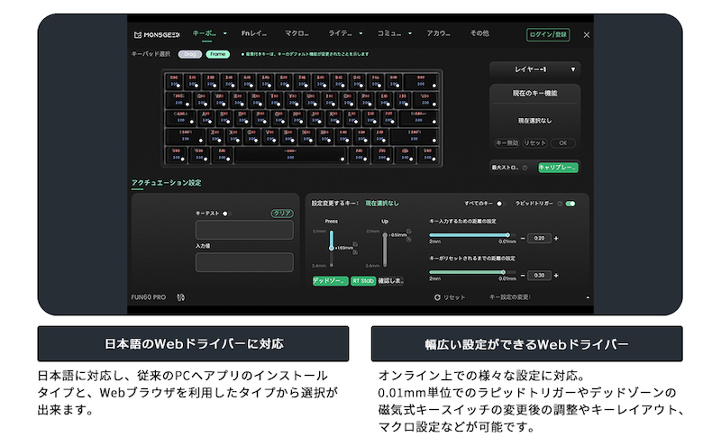Image resolution: width=721 pixels, height=446 pixels.
Task: Toggle the ラピッドトリガー switch
Action: 570,204
